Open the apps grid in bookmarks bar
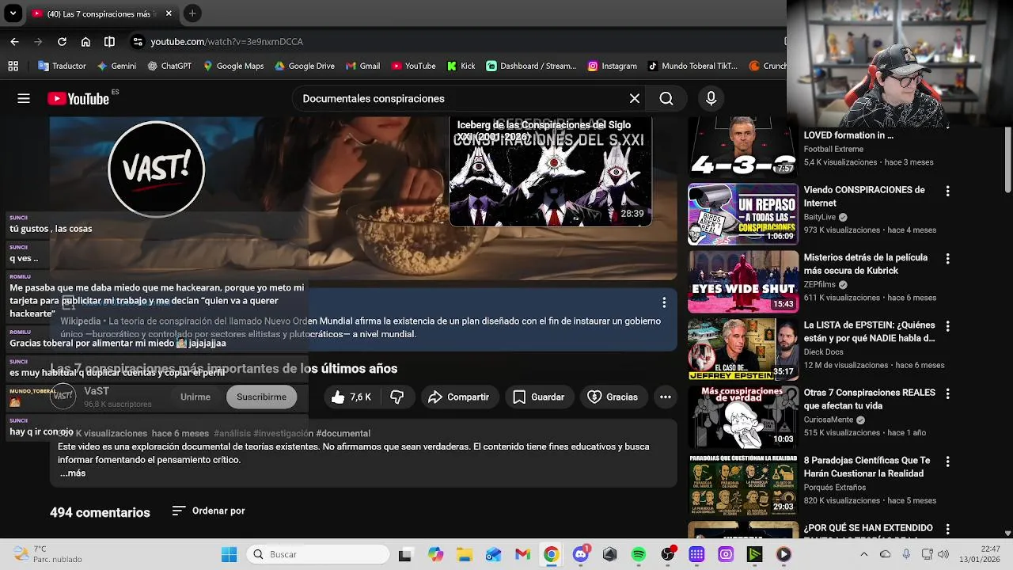The width and height of the screenshot is (1013, 570). 13,66
